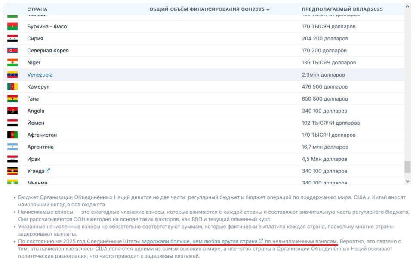Click the Ghana flag icon
The width and height of the screenshot is (413, 261).
12,99
